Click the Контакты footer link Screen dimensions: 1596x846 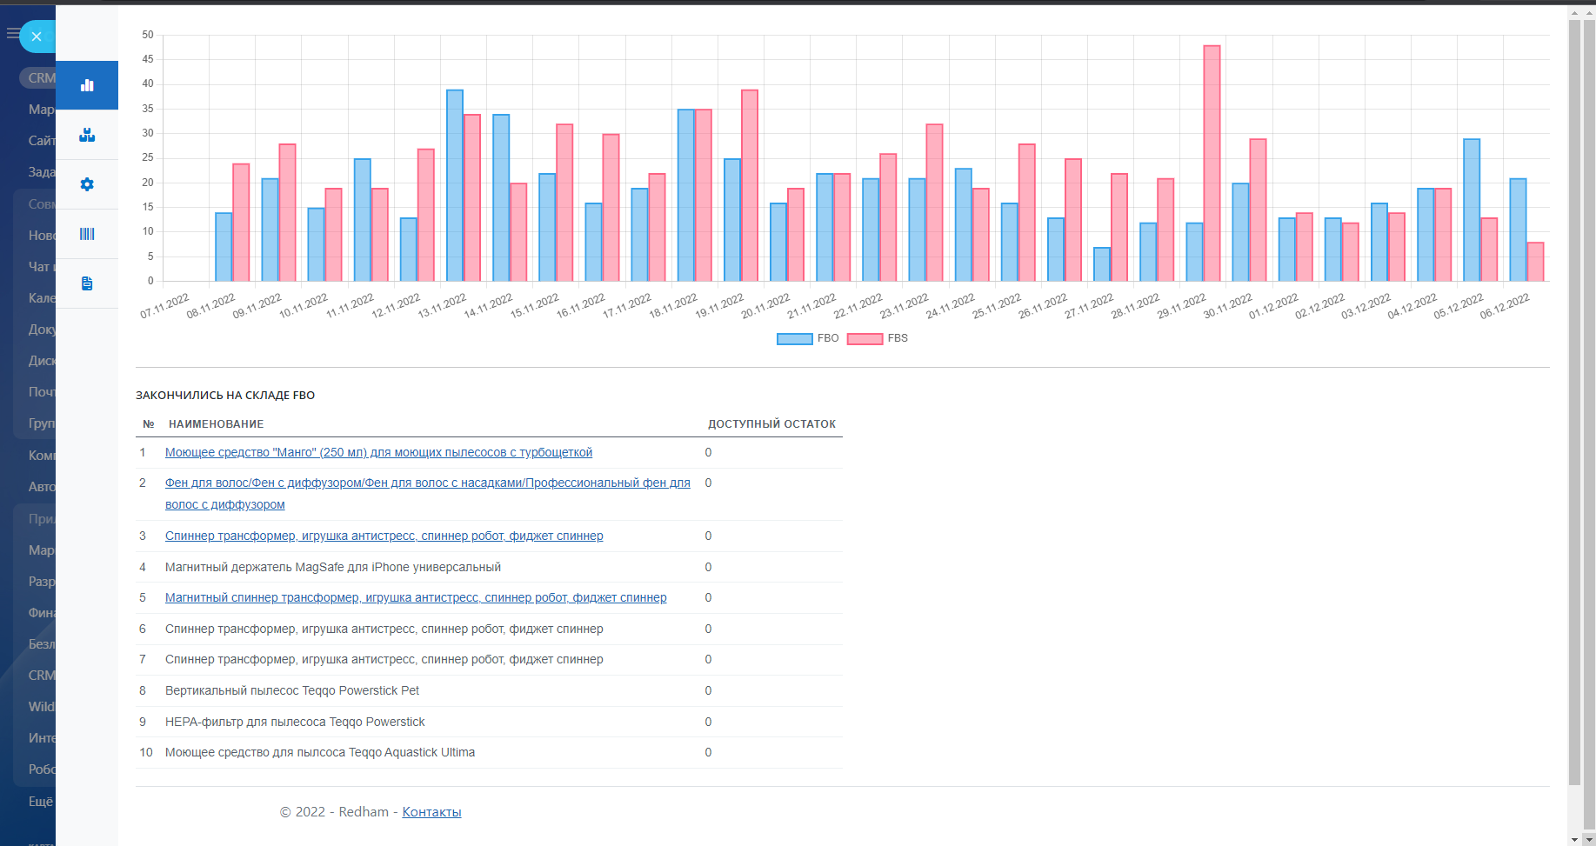click(431, 812)
